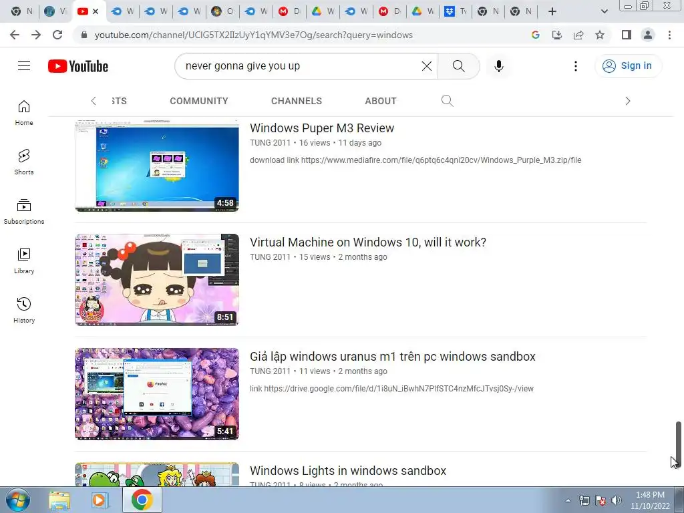Open Virtual Machine on Windows 10 video title
684x513 pixels.
(368, 242)
